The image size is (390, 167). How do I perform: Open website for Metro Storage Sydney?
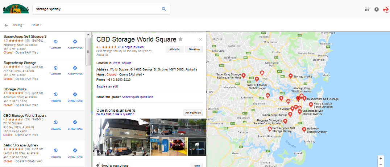(56, 153)
